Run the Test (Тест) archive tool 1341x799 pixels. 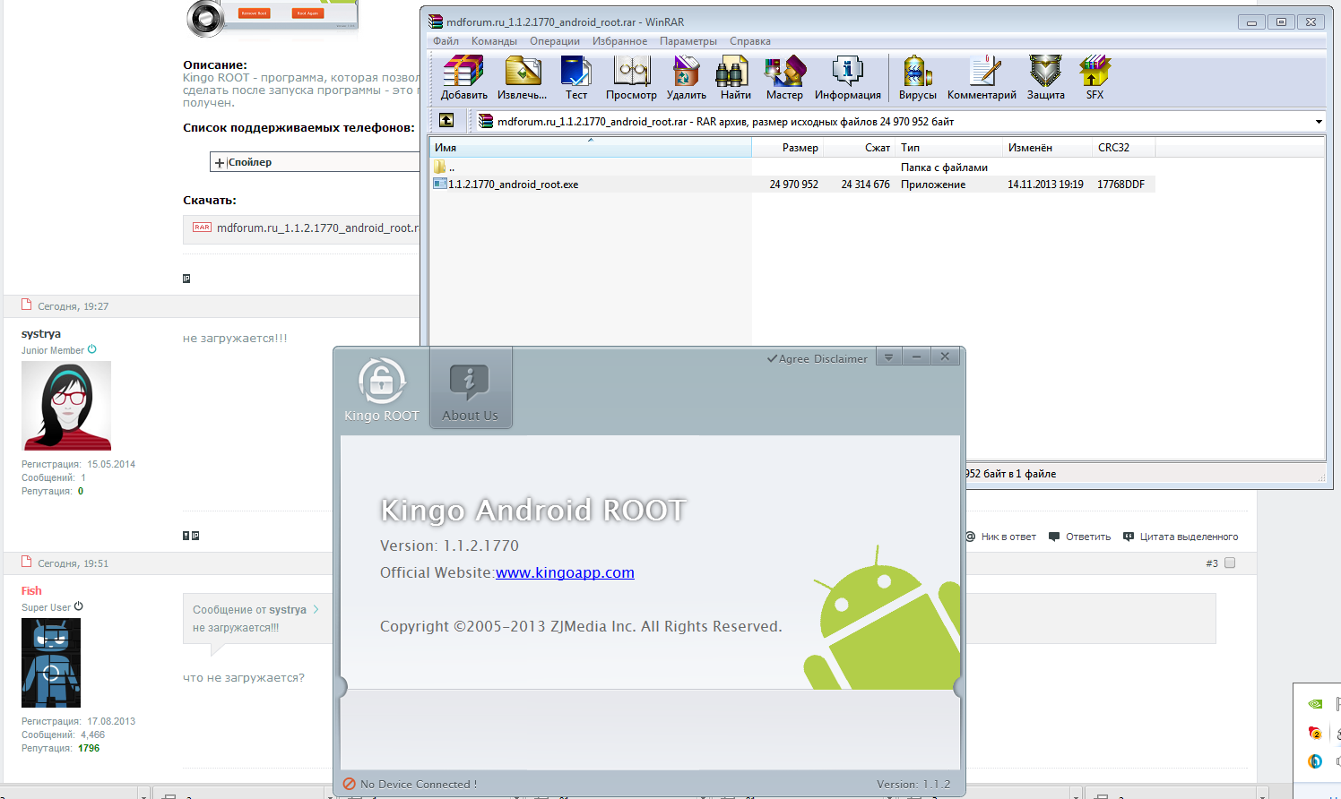(x=575, y=77)
